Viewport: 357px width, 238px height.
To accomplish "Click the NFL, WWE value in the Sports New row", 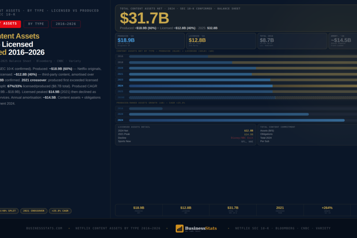I will pyautogui.click(x=247, y=141).
